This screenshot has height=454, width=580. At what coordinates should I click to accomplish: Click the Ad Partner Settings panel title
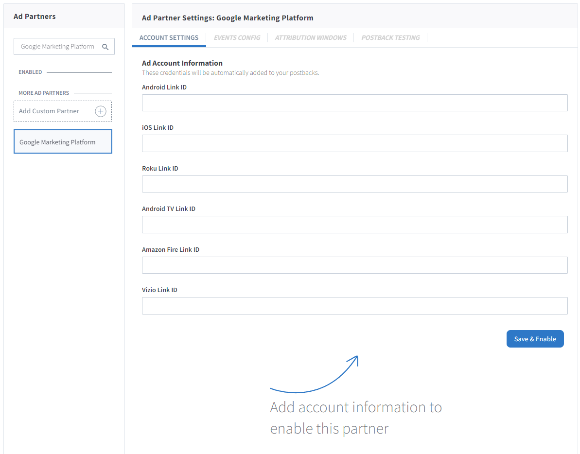pos(228,18)
